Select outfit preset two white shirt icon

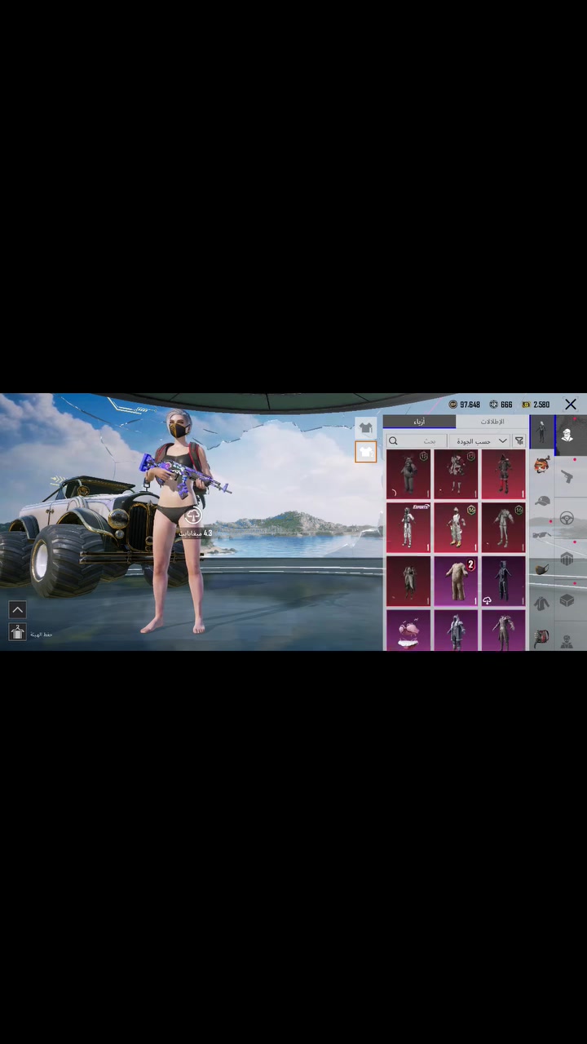[x=366, y=451]
